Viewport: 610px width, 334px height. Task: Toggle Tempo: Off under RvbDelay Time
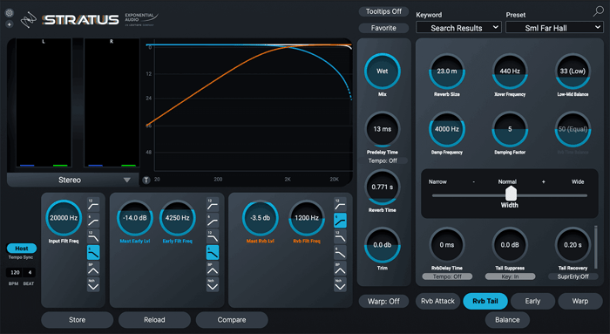447,276
